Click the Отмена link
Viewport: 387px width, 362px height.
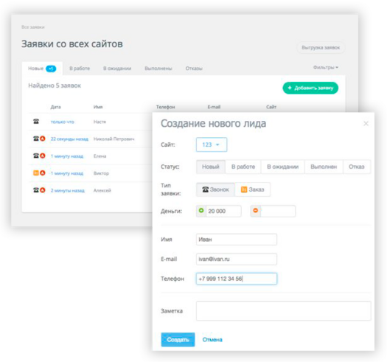coord(212,340)
